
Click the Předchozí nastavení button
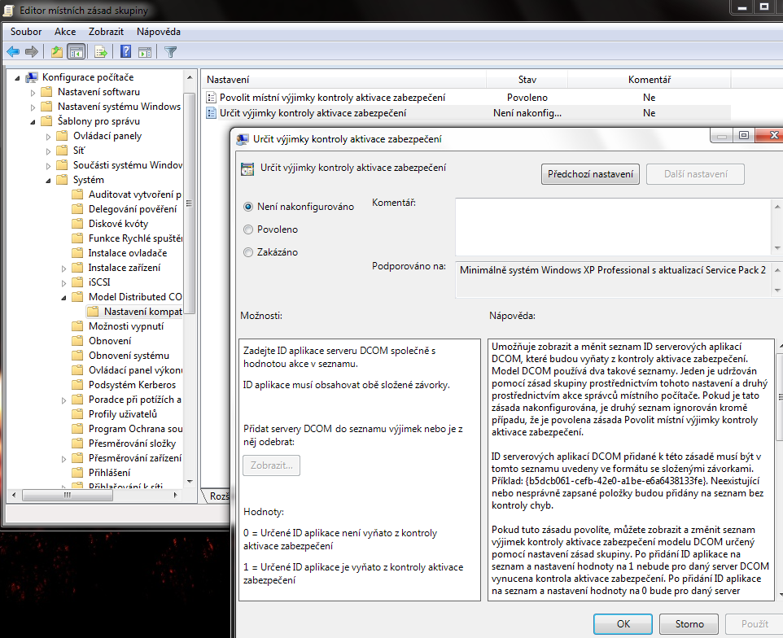[590, 174]
